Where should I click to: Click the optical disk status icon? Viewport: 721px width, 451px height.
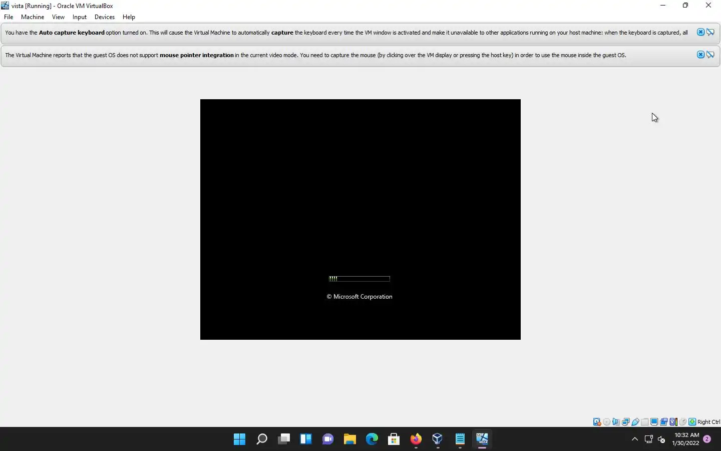tap(606, 422)
